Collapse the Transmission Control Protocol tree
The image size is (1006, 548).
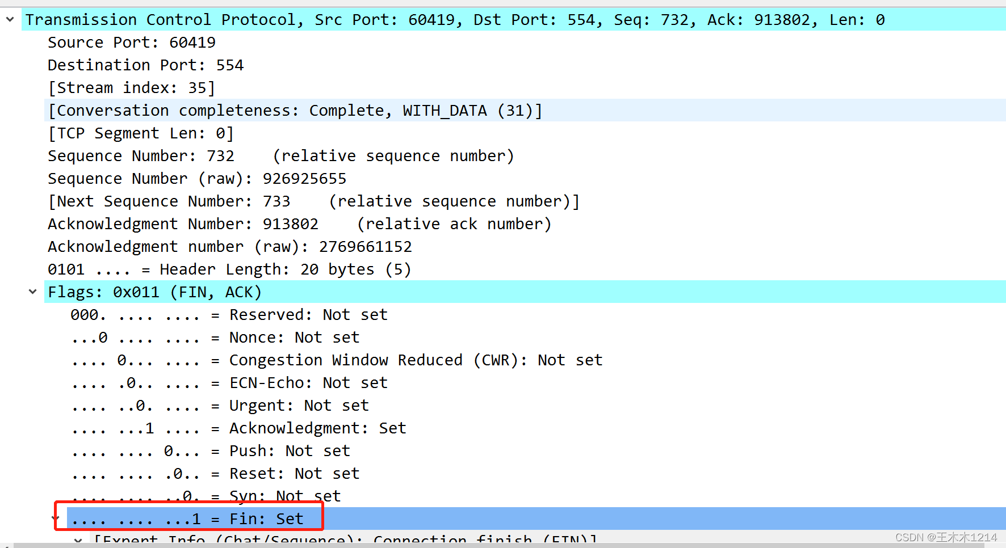pyautogui.click(x=10, y=19)
